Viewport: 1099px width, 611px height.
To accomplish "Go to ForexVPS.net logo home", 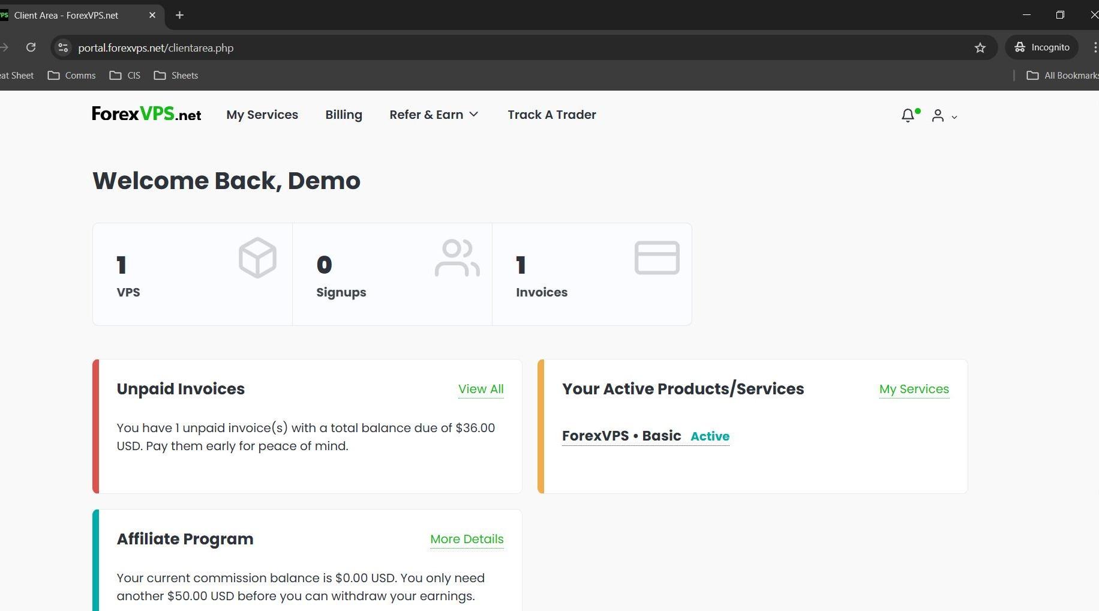I will point(146,114).
